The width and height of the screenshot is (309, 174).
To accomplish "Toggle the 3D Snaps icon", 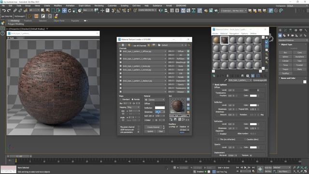I will coord(113,11).
